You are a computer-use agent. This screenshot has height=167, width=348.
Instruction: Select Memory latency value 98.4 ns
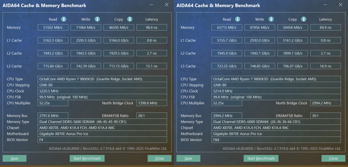(x=151, y=27)
